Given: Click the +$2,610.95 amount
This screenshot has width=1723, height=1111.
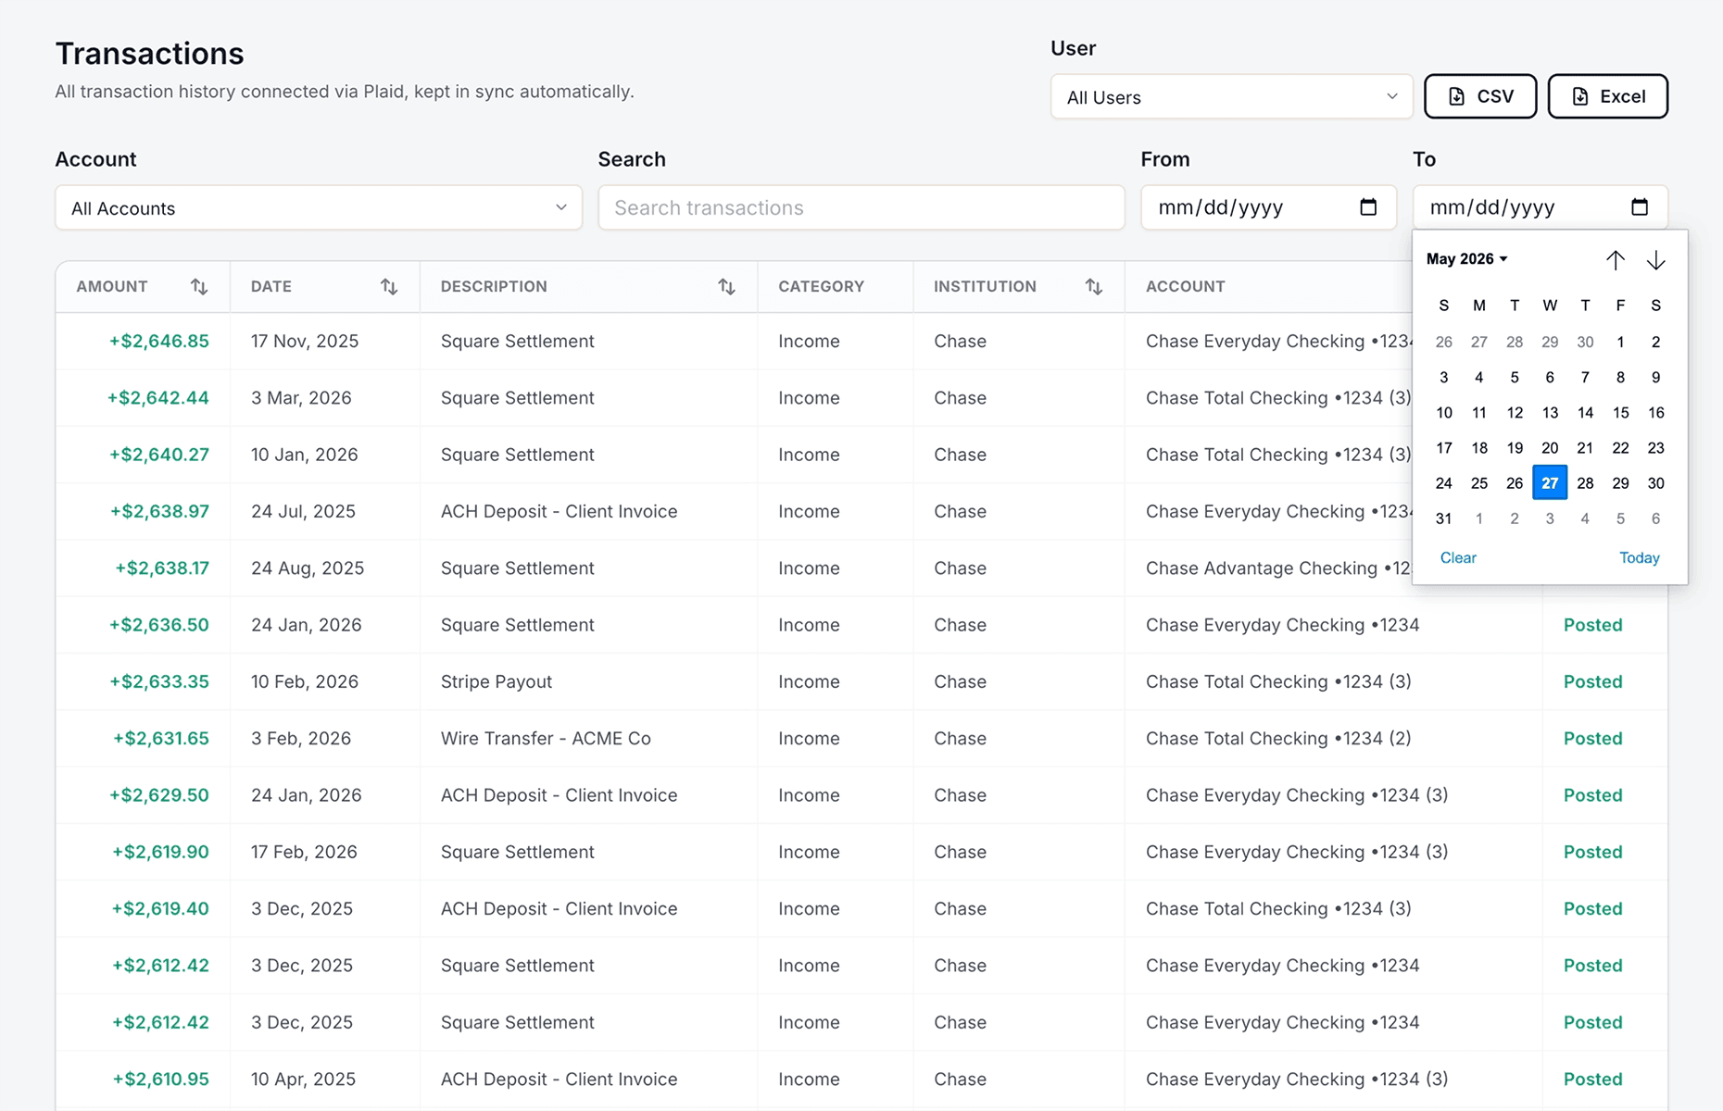Looking at the screenshot, I should point(161,1079).
